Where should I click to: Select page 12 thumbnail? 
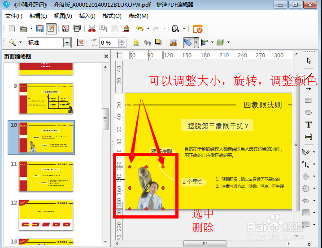pyautogui.click(x=46, y=215)
